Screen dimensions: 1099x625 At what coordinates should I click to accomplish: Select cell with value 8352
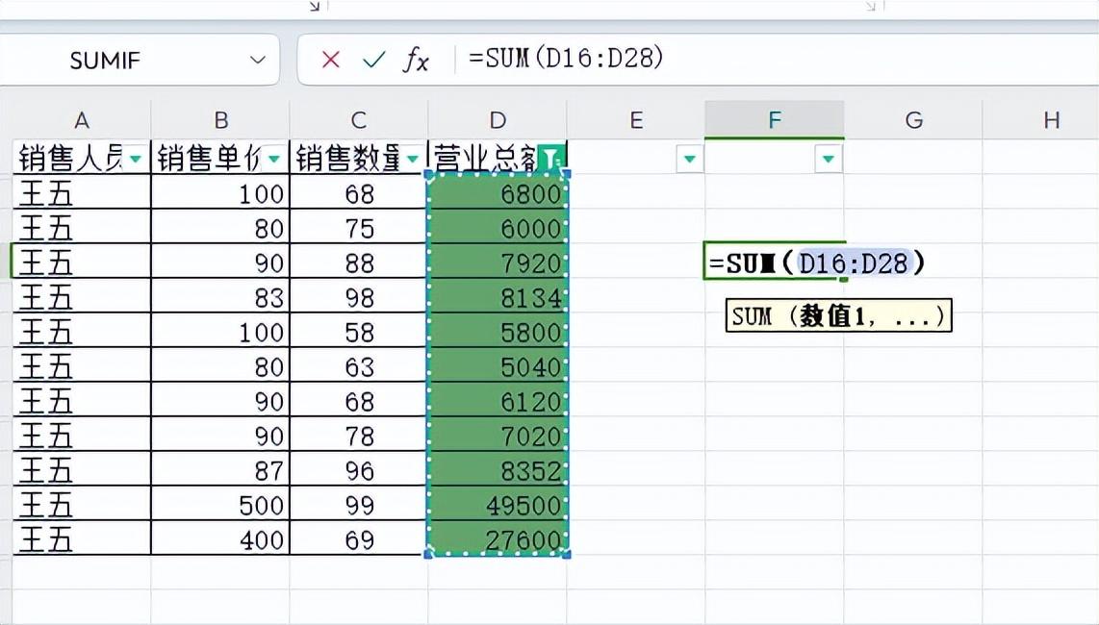[498, 469]
